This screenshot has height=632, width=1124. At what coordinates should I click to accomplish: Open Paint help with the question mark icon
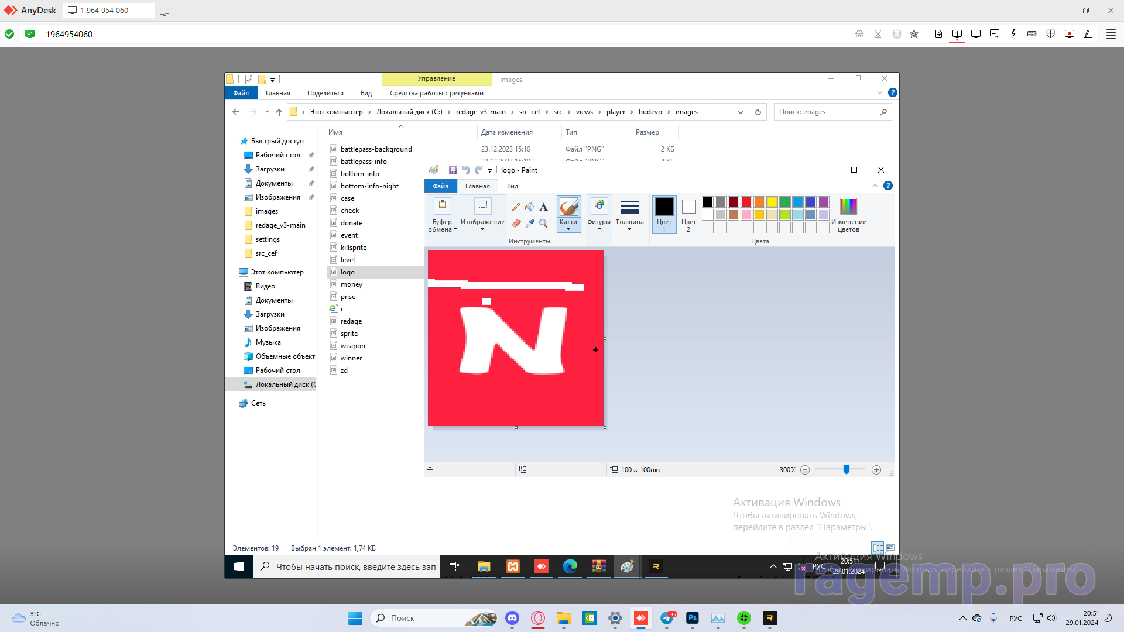coord(888,186)
